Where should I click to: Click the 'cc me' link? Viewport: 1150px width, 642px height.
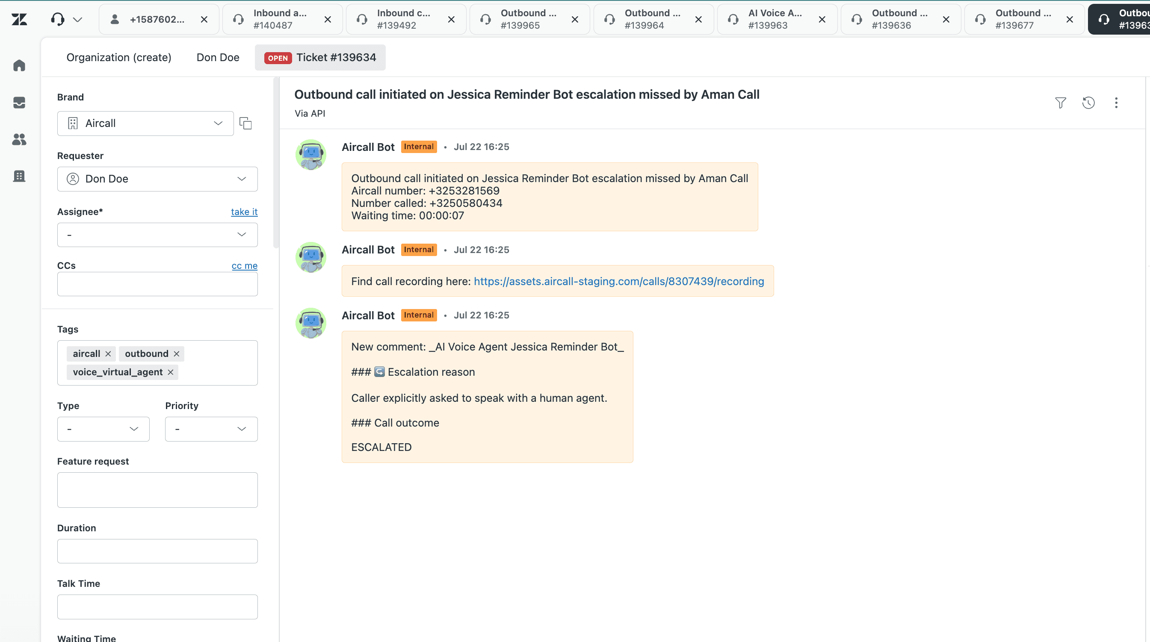244,266
